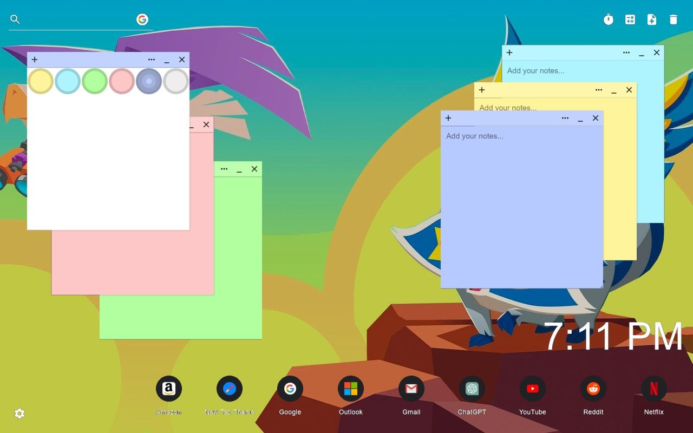Add a note from the color-picker note

pyautogui.click(x=35, y=60)
